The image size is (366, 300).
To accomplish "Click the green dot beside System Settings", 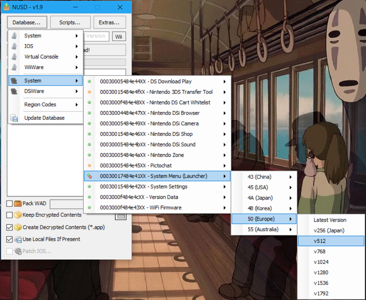I will click(x=89, y=187).
